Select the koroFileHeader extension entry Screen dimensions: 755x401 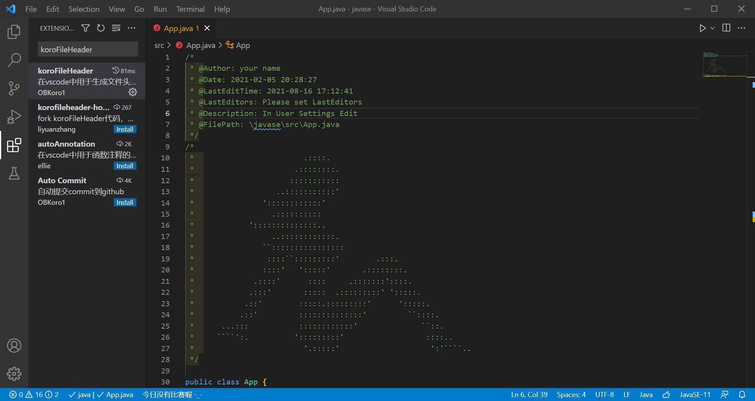(x=87, y=81)
